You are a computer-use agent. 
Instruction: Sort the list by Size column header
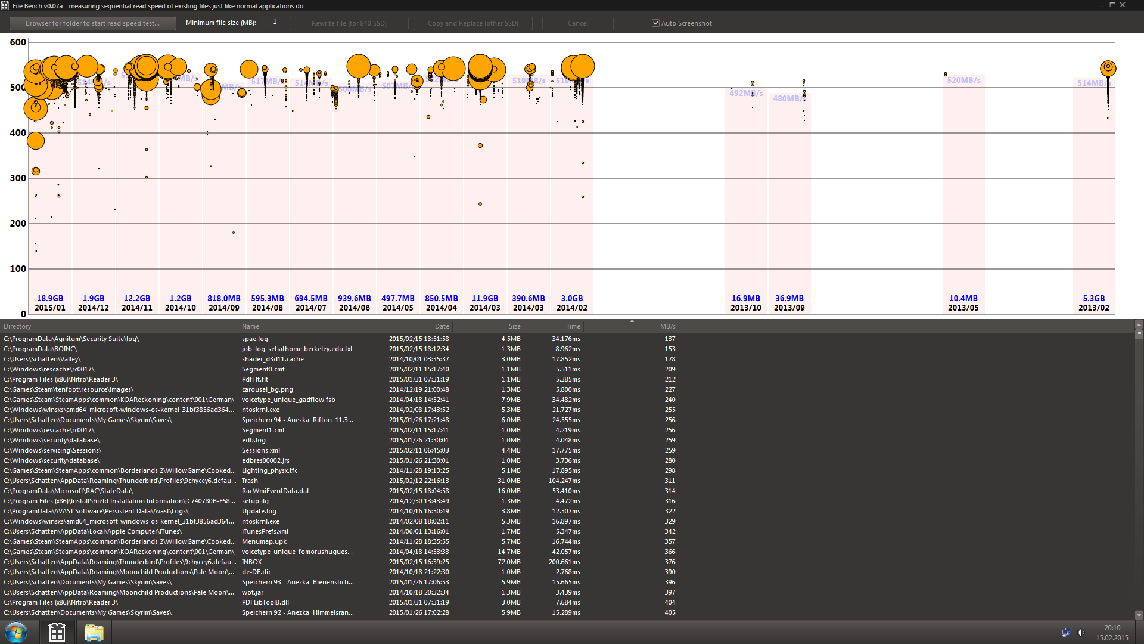(x=514, y=326)
